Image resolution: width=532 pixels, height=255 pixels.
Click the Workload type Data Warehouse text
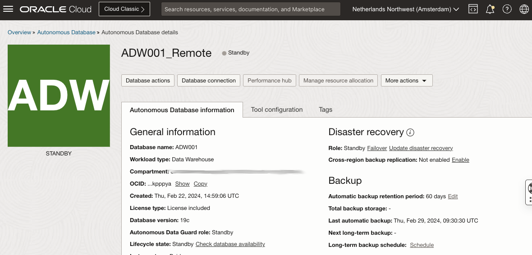point(193,159)
